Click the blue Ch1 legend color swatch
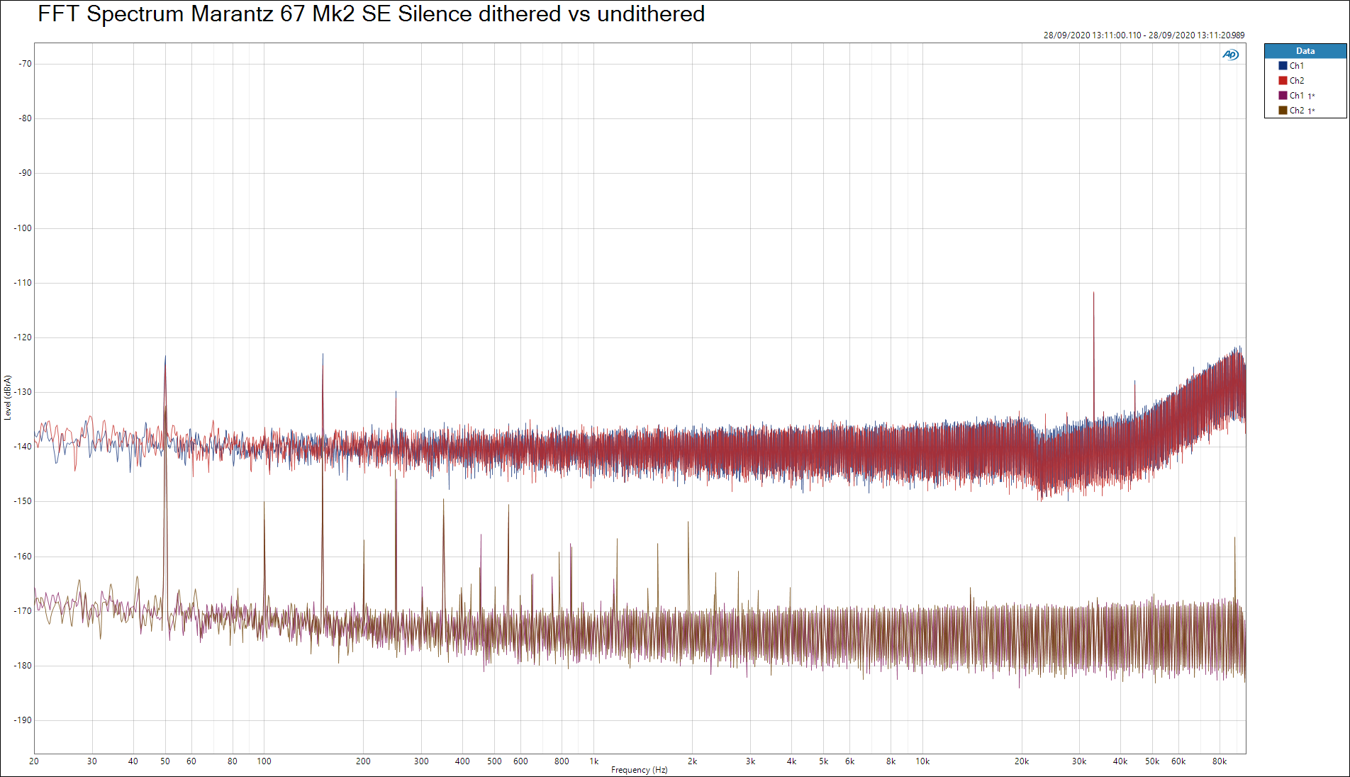 coord(1283,66)
